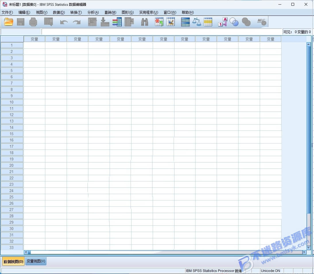Click the Print toolbar icon
This screenshot has height=274, width=314.
(33, 22)
